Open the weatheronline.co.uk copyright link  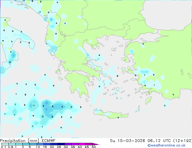pyautogui.click(x=167, y=145)
